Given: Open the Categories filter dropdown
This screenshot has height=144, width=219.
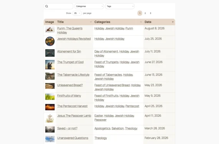Looking at the screenshot, I should pyautogui.click(x=89, y=6).
